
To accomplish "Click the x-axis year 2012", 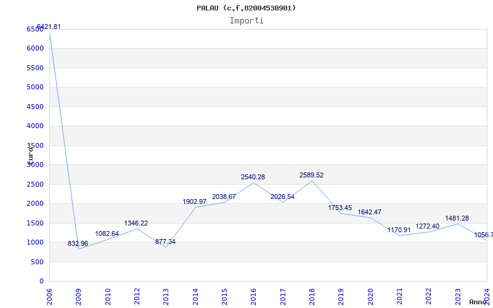I will pos(137,297).
